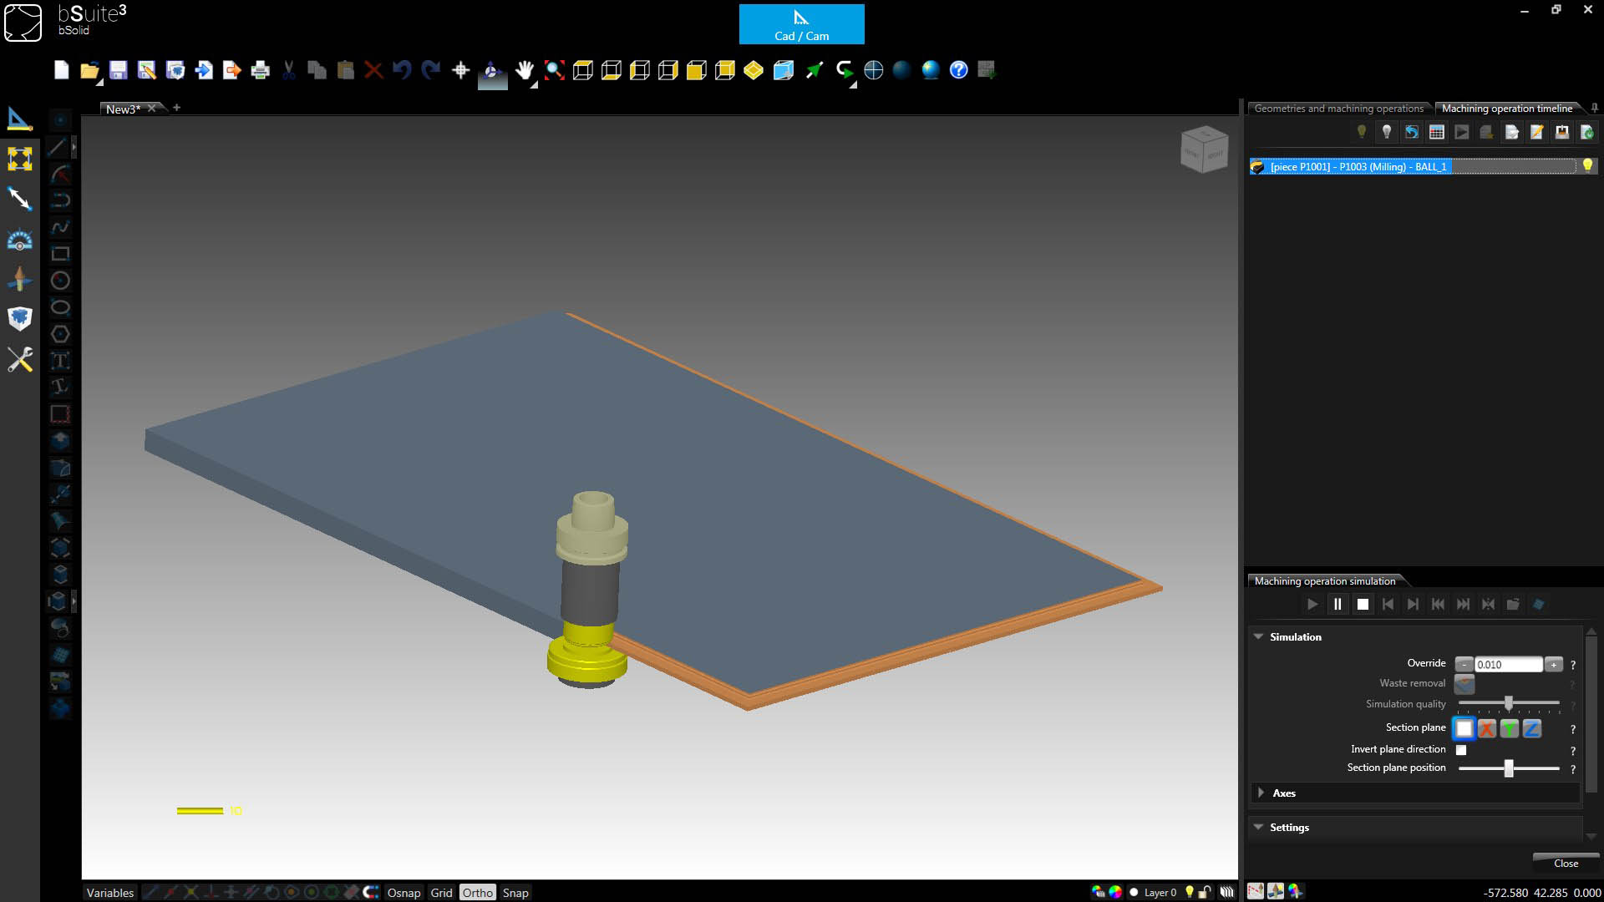
Task: Select the Pan hand tool
Action: tap(524, 70)
